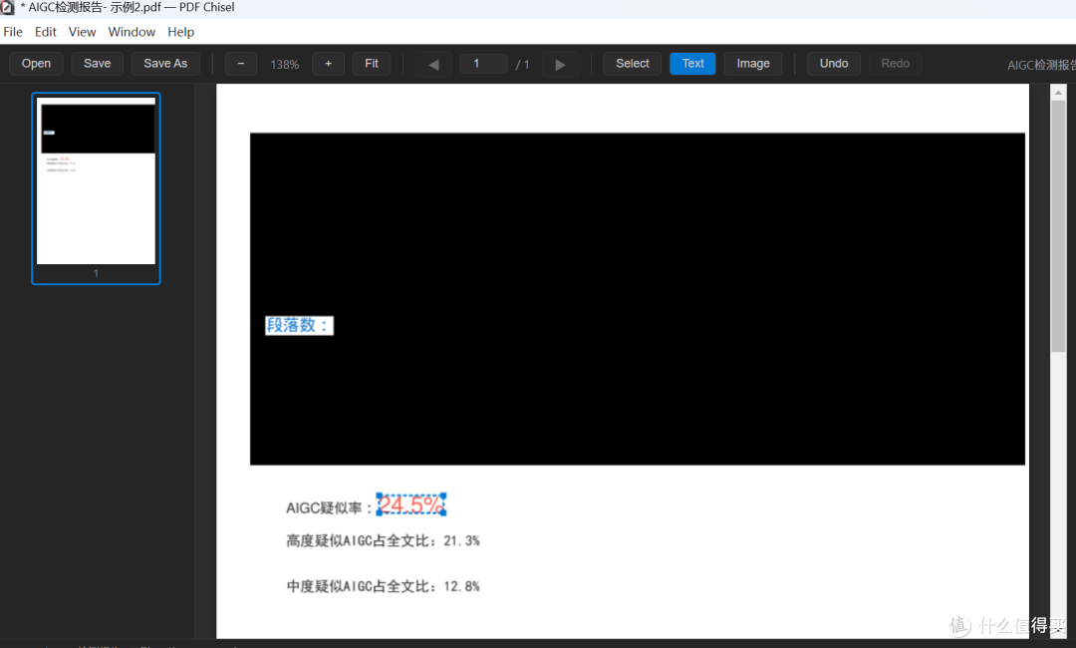This screenshot has height=648, width=1076.
Task: Select page 1 thumbnail in sidebar
Action: click(96, 188)
